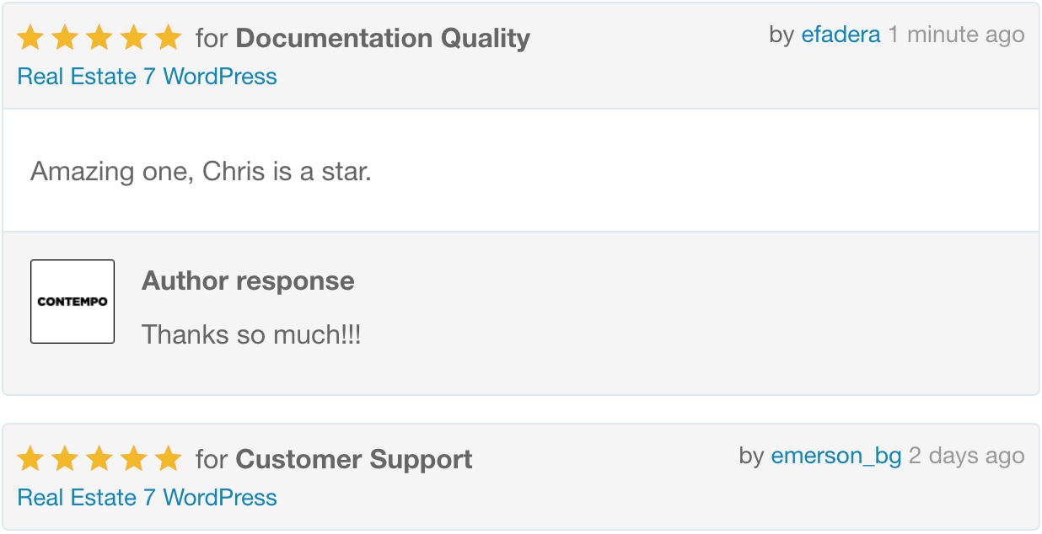The width and height of the screenshot is (1042, 534).
Task: Open the Contempo author avatar
Action: 73,302
